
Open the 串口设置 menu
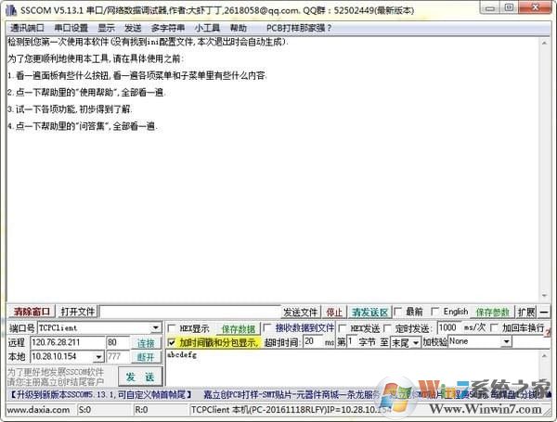pyautogui.click(x=70, y=28)
